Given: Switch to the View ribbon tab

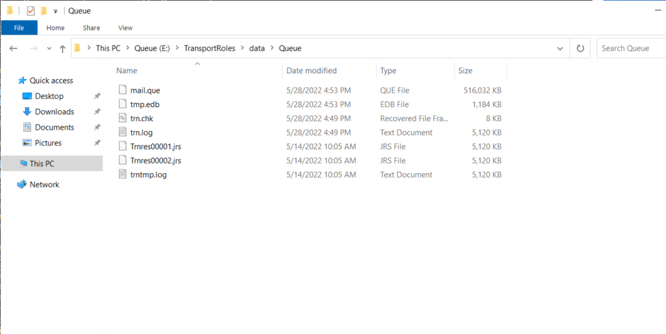Looking at the screenshot, I should tap(126, 28).
